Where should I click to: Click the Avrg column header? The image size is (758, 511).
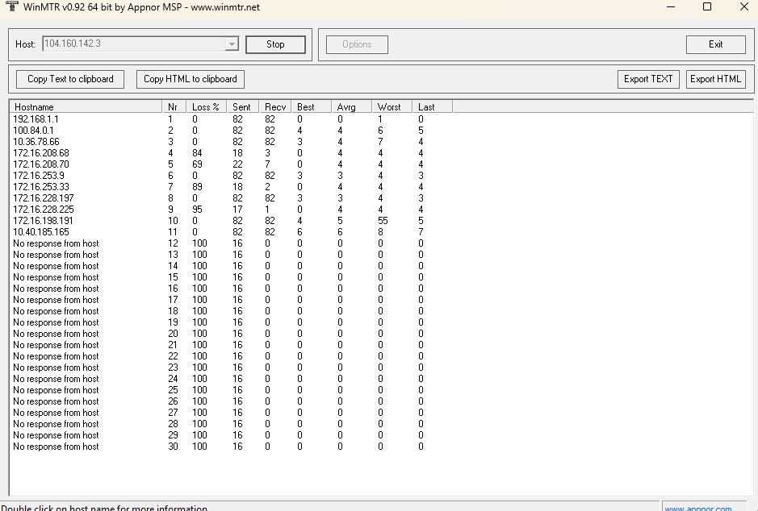[350, 106]
